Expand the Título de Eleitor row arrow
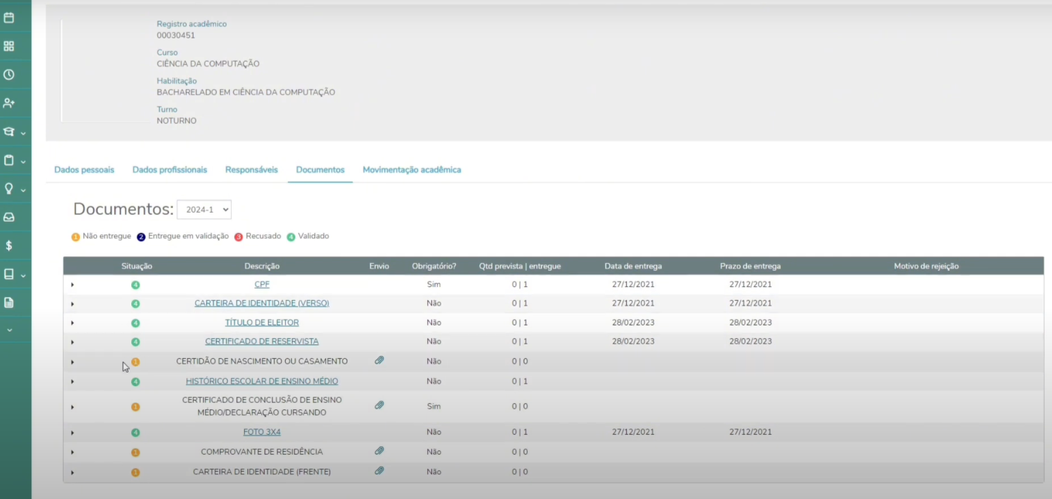Image resolution: width=1052 pixels, height=499 pixels. (72, 323)
